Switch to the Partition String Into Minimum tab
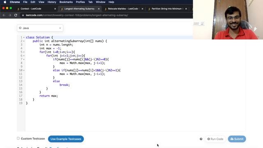 167,9
